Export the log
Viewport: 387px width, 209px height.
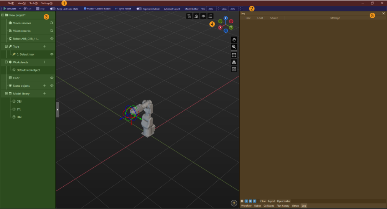click(x=271, y=201)
